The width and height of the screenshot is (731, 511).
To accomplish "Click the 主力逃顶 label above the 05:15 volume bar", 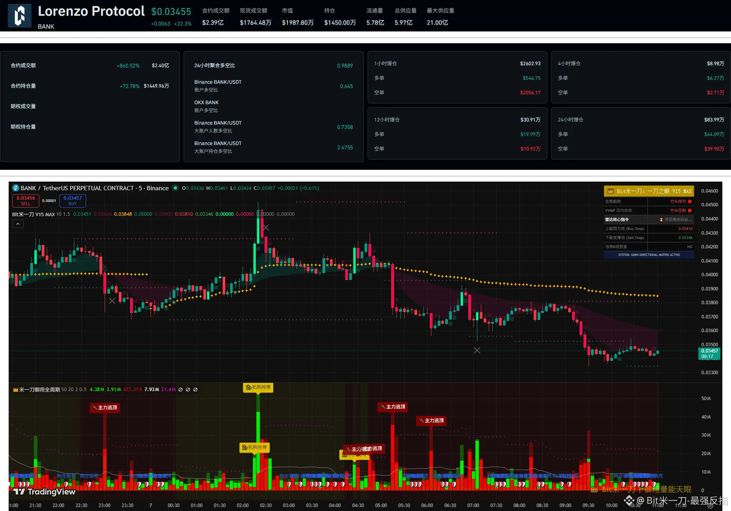I will [393, 407].
